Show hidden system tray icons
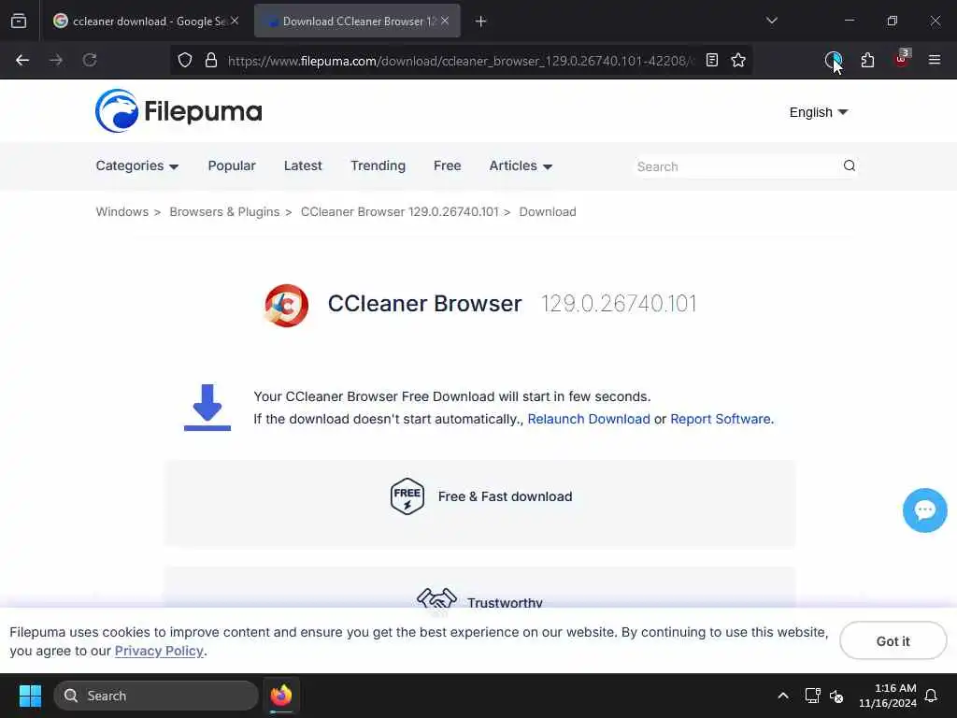 tap(783, 696)
